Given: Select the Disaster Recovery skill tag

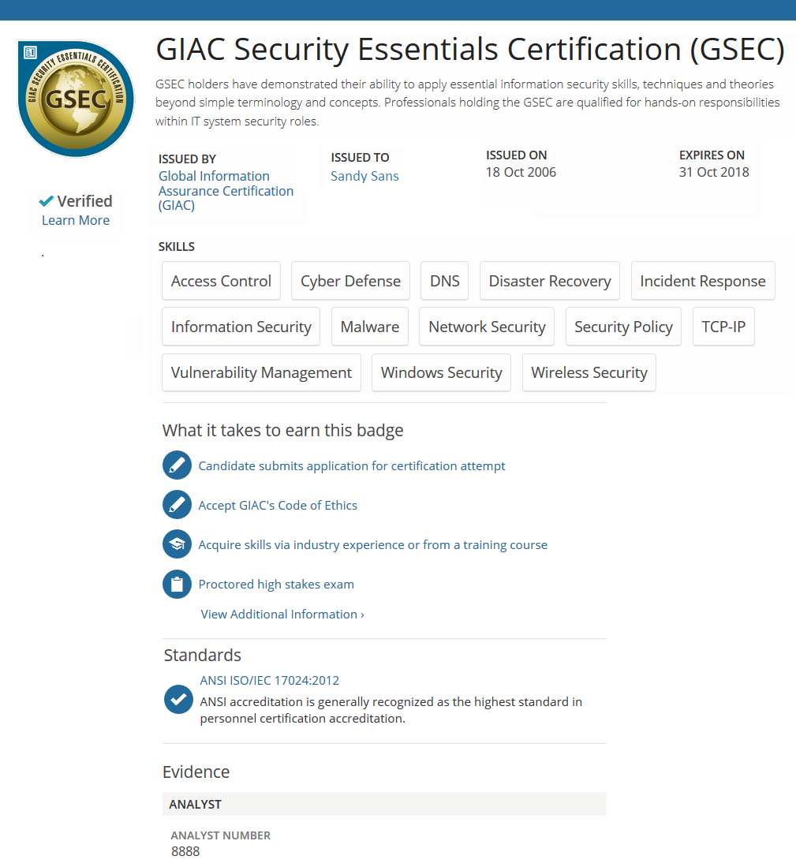Looking at the screenshot, I should [549, 281].
